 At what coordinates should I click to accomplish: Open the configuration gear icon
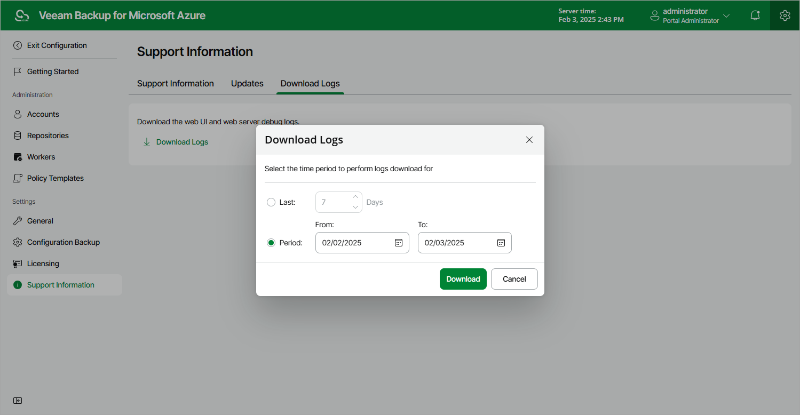coord(785,15)
